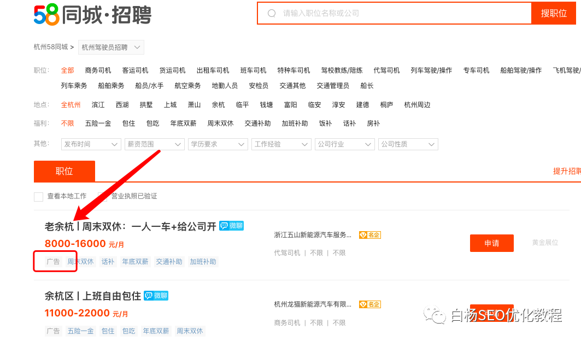This screenshot has width=581, height=341.
Task: Select 周末双休 welfare filter
Action: tap(220, 124)
